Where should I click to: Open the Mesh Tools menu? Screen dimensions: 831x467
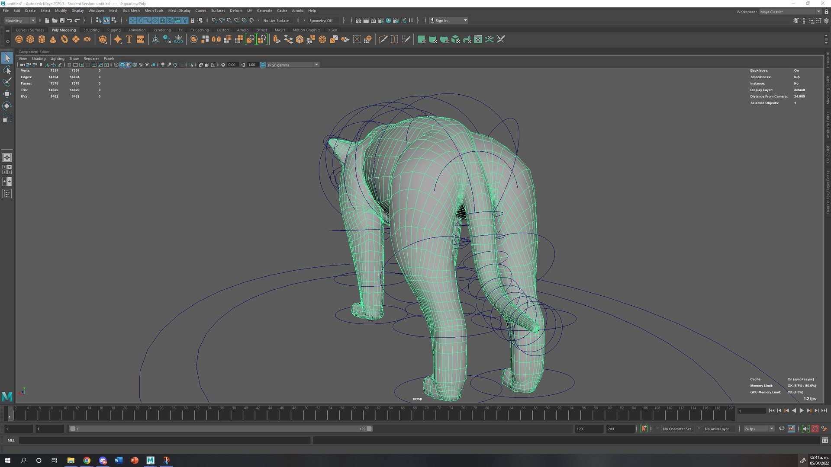154,10
